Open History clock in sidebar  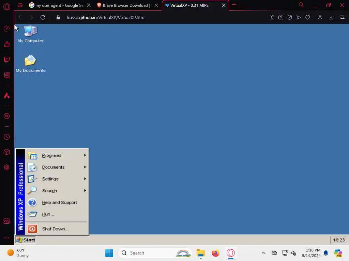coord(7,137)
